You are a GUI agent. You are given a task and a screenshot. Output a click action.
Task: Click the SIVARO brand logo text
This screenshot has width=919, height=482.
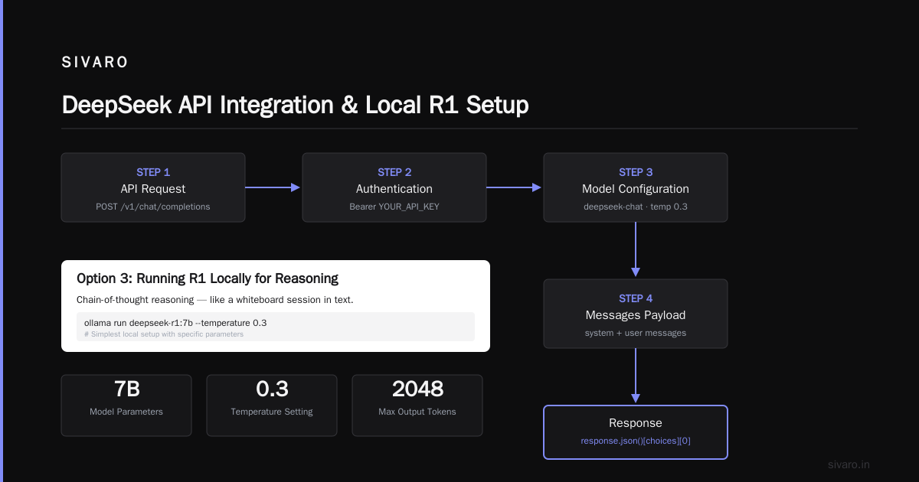(x=95, y=63)
